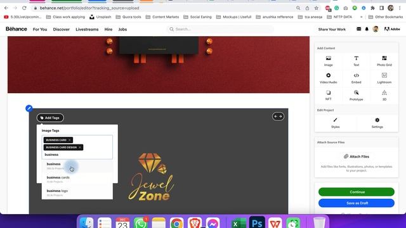Viewport: 406px width, 228px height.
Task: Open Jobs section
Action: 122,30
